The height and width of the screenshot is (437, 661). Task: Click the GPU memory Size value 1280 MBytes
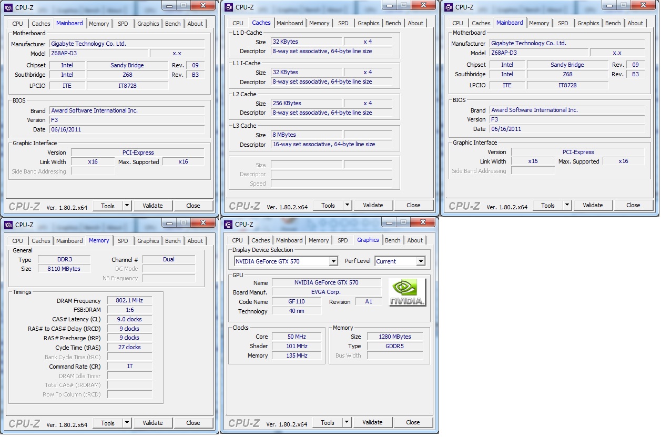[x=395, y=337]
